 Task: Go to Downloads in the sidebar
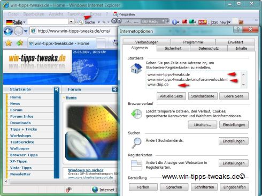click(x=20, y=123)
